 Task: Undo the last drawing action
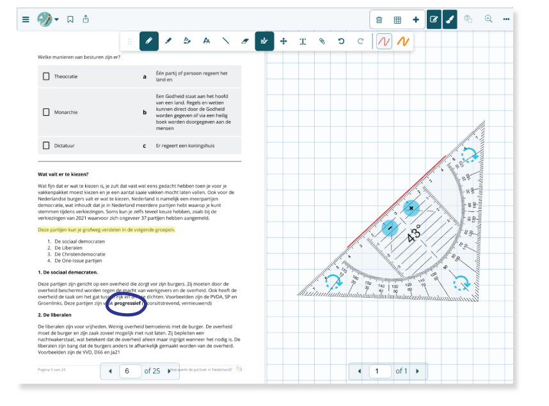tap(341, 41)
